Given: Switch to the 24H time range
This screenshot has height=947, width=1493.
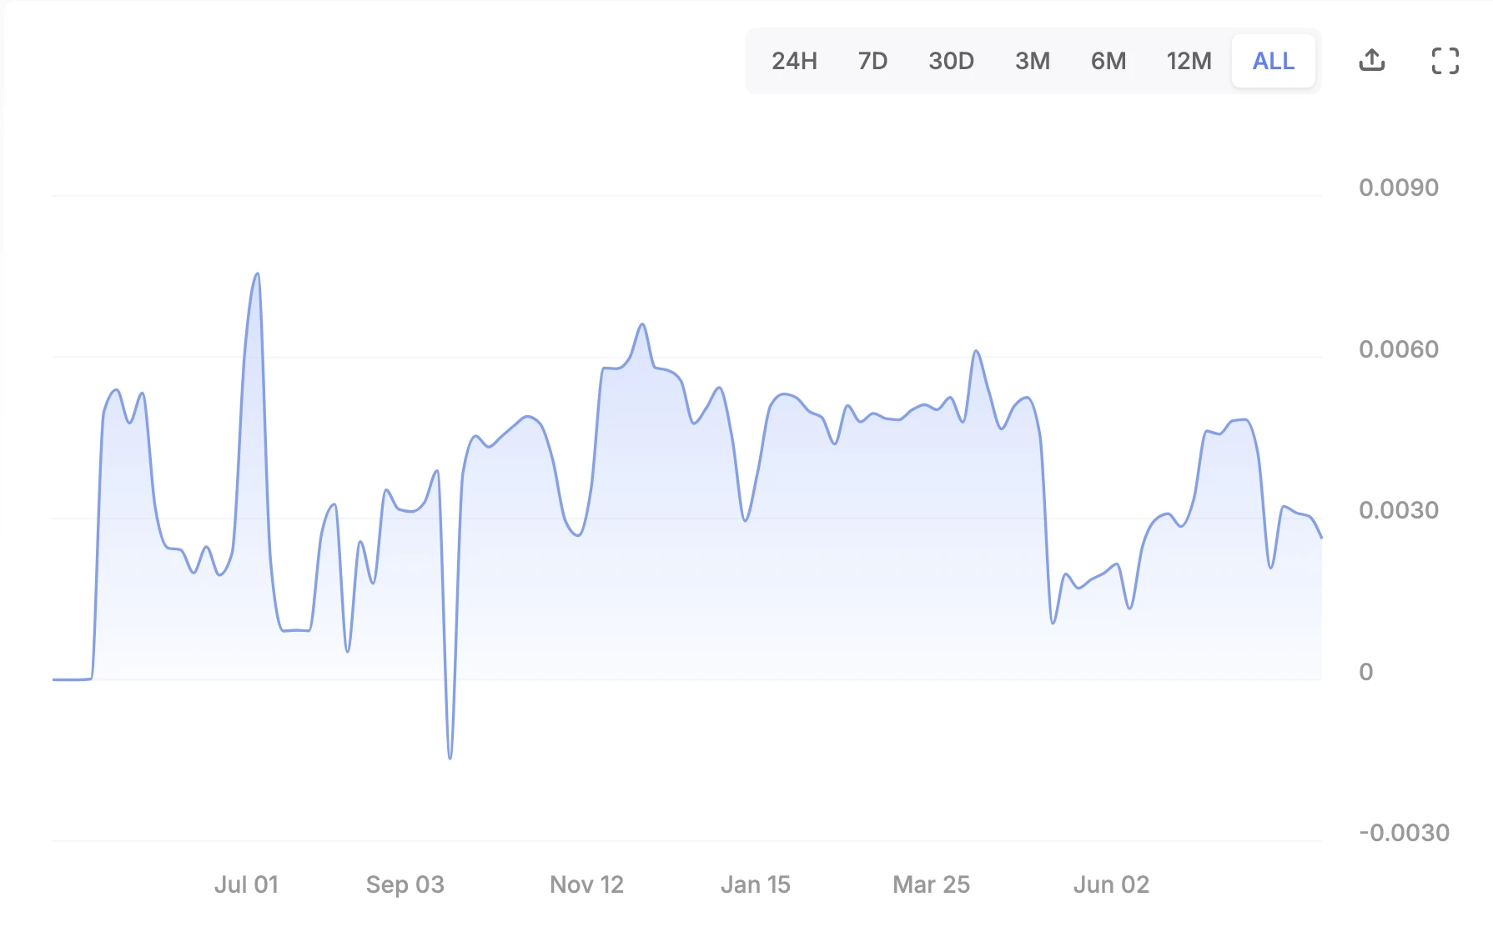Looking at the screenshot, I should click(794, 61).
